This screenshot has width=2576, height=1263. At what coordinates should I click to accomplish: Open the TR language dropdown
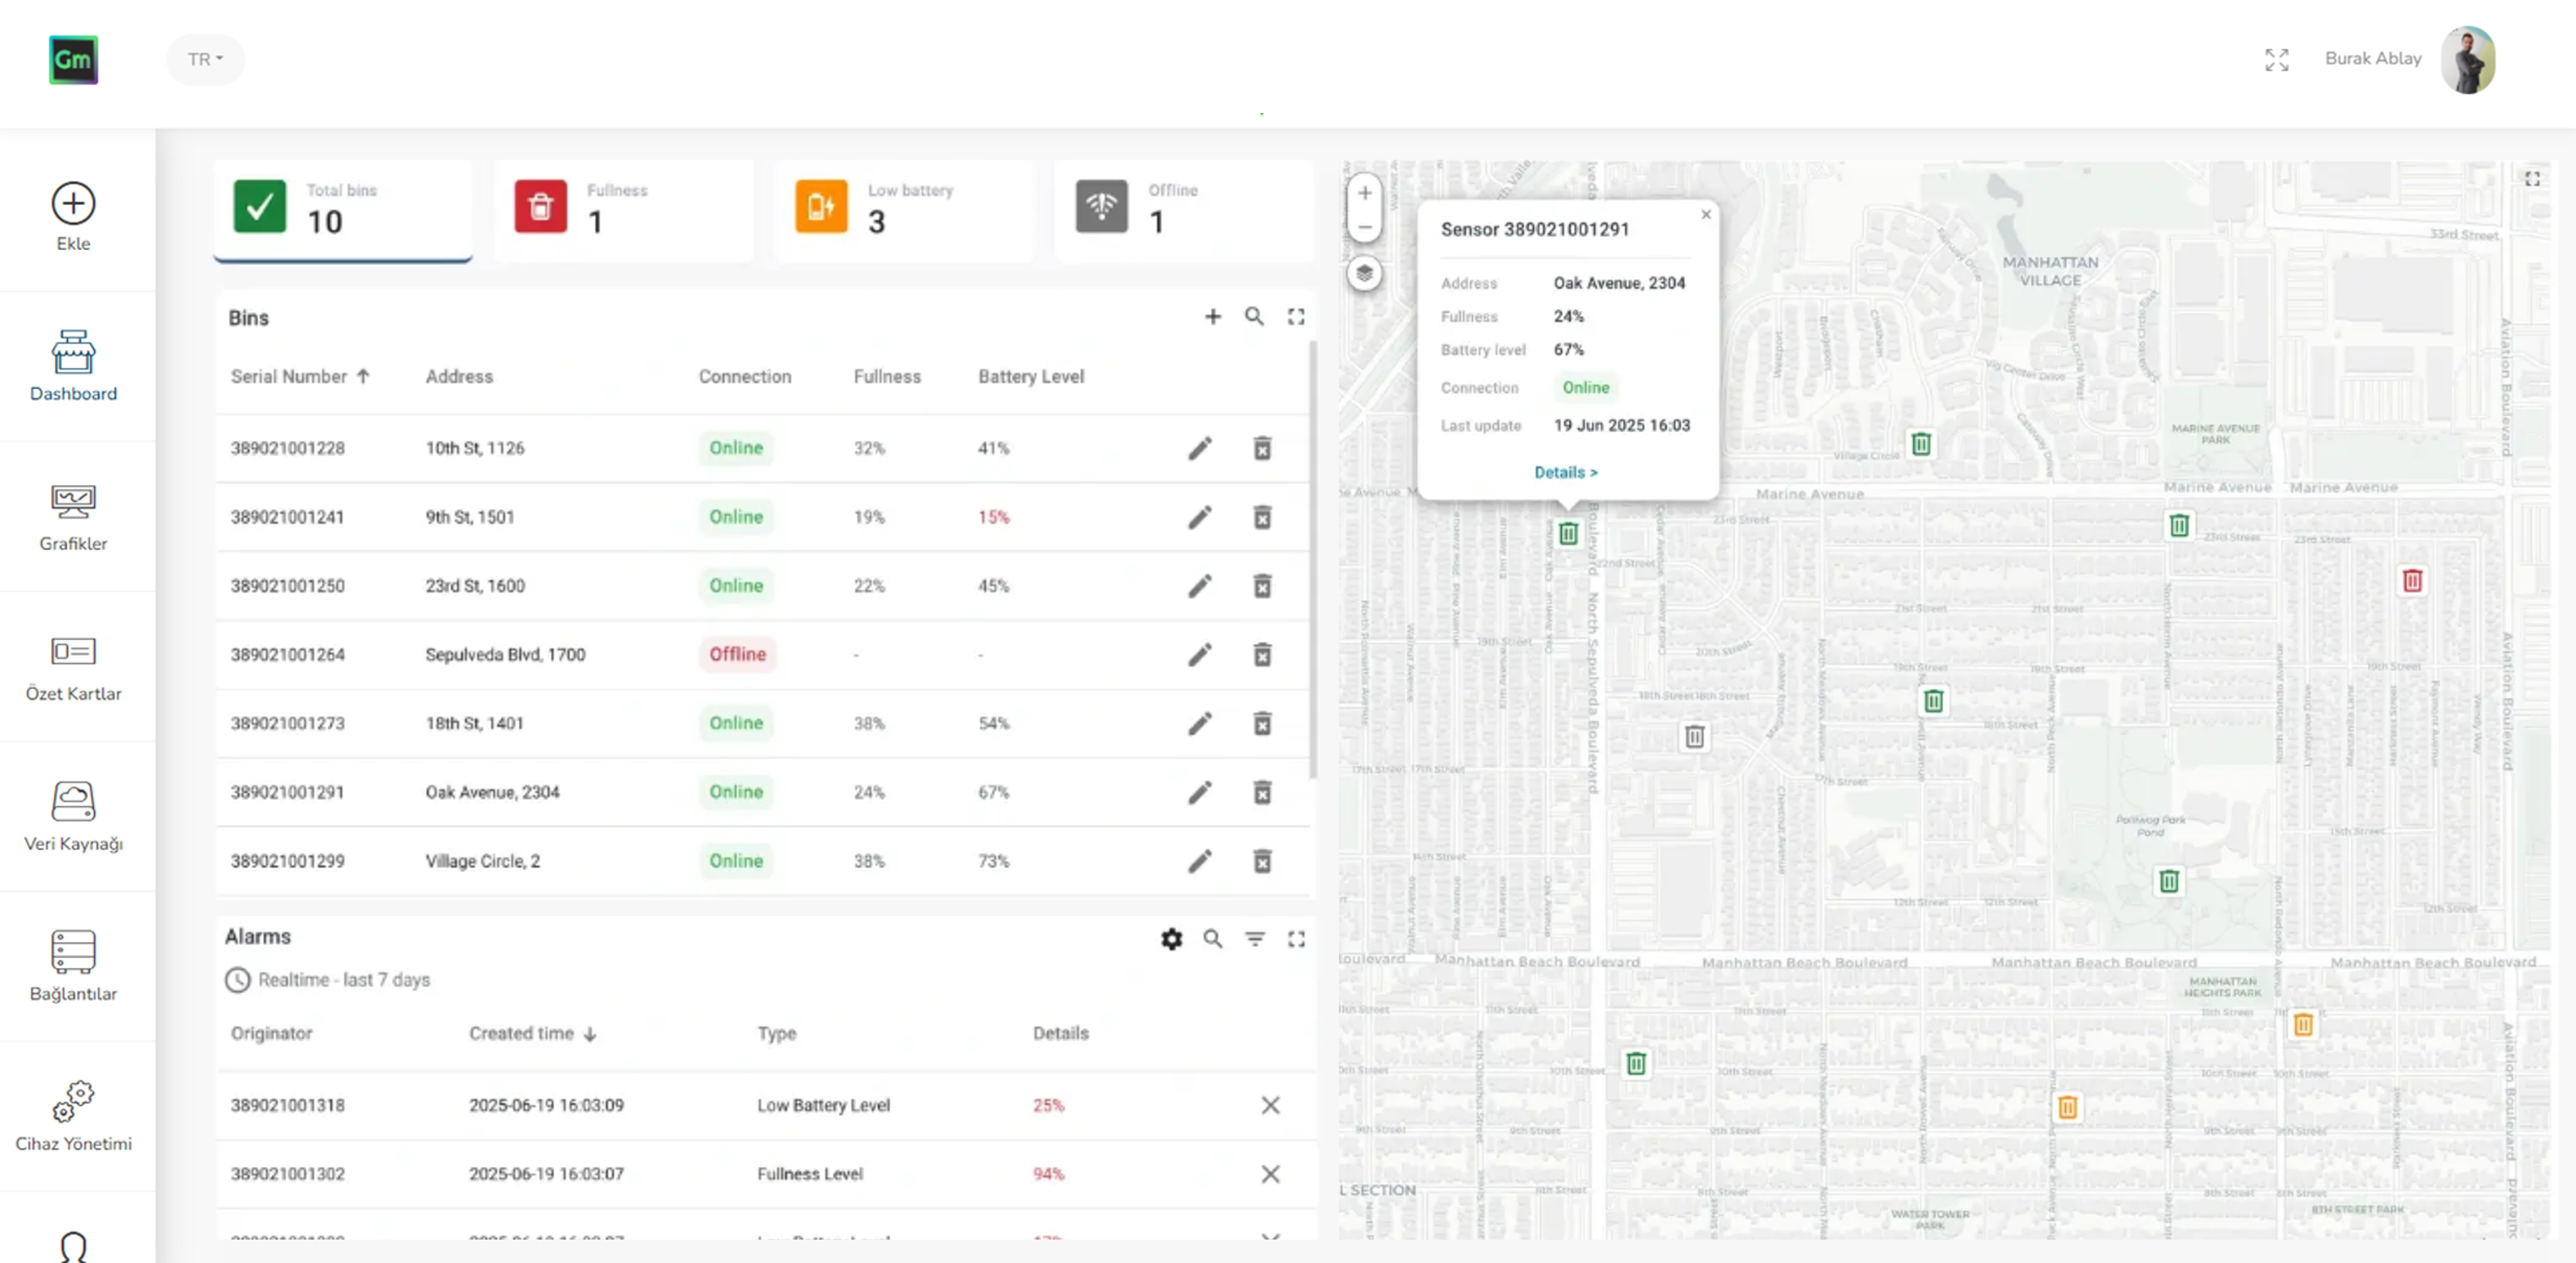[x=205, y=59]
